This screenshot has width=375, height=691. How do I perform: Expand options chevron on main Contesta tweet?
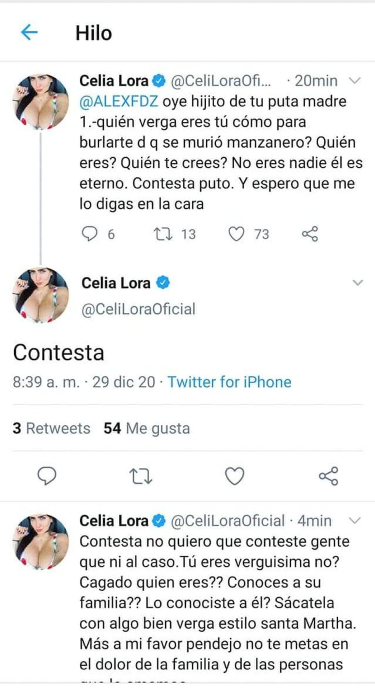coord(357,282)
